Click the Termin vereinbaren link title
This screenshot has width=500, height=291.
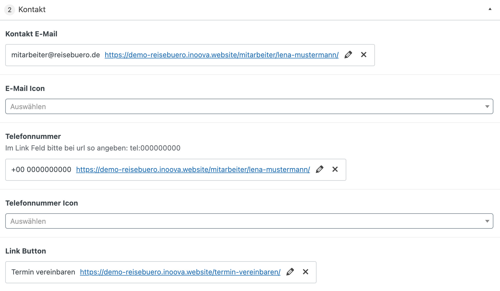43,272
